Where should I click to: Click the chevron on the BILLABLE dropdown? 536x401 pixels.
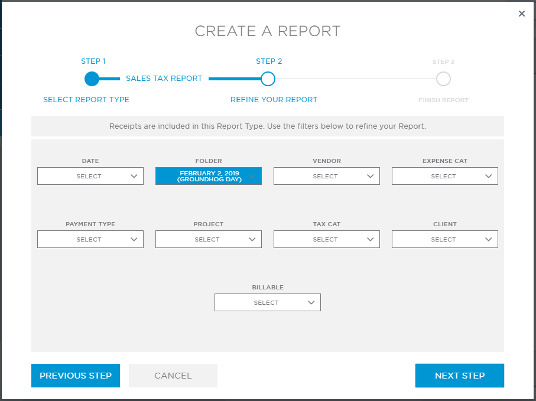(x=311, y=302)
